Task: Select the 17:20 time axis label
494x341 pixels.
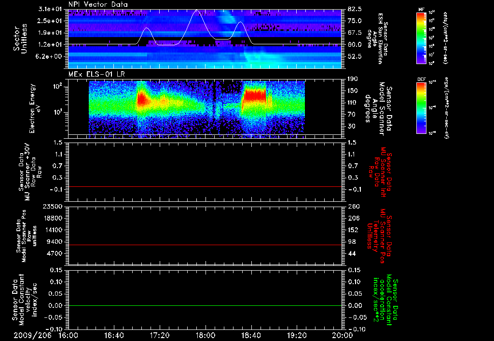Action: (160, 335)
